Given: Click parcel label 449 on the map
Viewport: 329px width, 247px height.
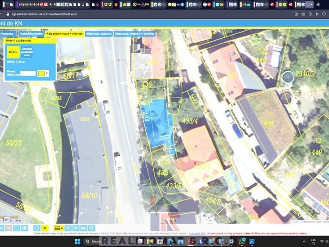Looking at the screenshot, I should 317,152.
